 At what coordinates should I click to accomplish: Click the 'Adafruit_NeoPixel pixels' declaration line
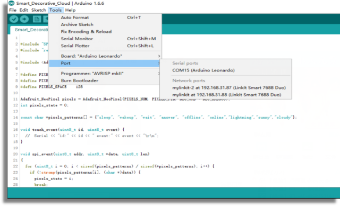[x=125, y=99]
